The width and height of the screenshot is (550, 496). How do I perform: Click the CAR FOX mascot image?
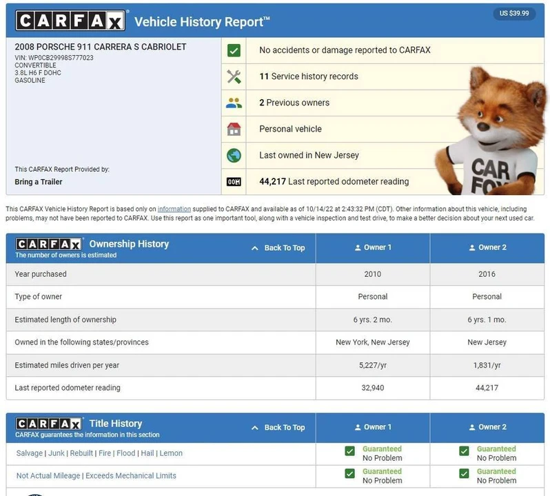tap(491, 132)
